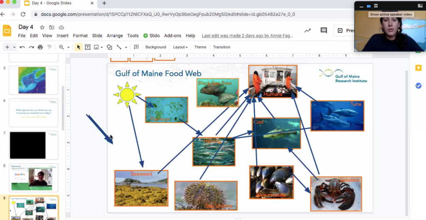Click the Background button
This screenshot has width=426, height=220.
[x=156, y=47]
